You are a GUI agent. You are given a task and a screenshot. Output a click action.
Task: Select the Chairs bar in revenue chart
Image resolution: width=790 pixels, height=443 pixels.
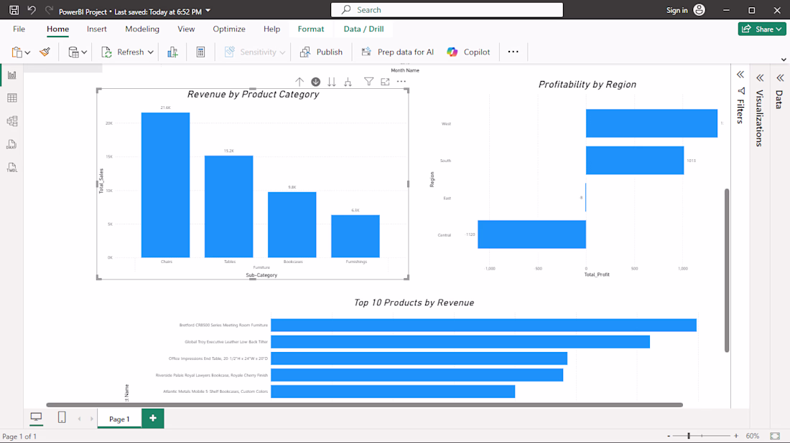click(x=165, y=185)
